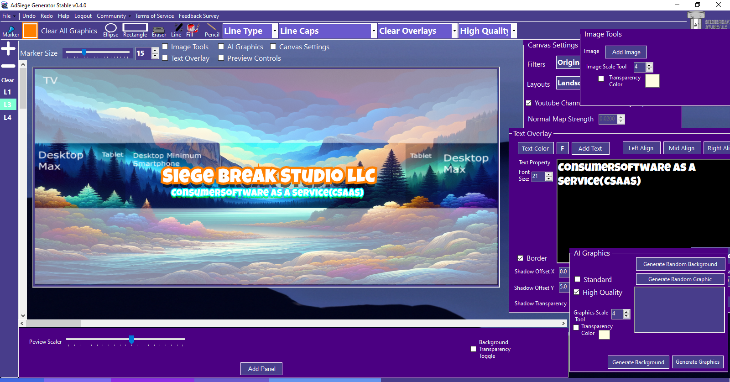Click the Normal Map Strength field
Viewport: 730px width, 382px height.
(x=608, y=119)
